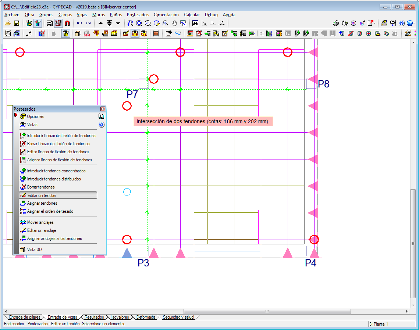Click the vertical scrollbar thumb
Viewport: 419px width, 330px height.
[x=413, y=244]
